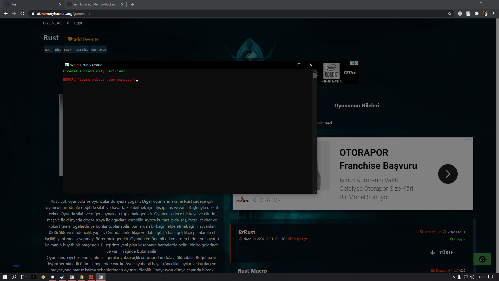Close the console window
Image resolution: width=499 pixels, height=281 pixels.
pyautogui.click(x=311, y=65)
